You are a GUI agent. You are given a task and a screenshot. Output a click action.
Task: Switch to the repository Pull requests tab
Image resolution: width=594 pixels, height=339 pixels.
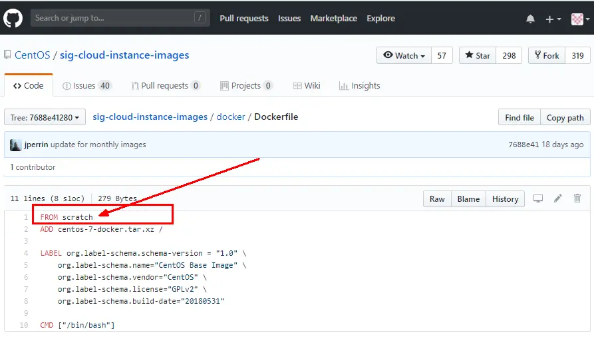[165, 86]
